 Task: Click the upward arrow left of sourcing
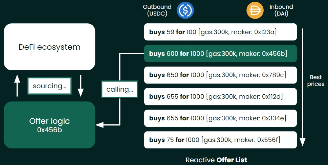[x=17, y=86]
